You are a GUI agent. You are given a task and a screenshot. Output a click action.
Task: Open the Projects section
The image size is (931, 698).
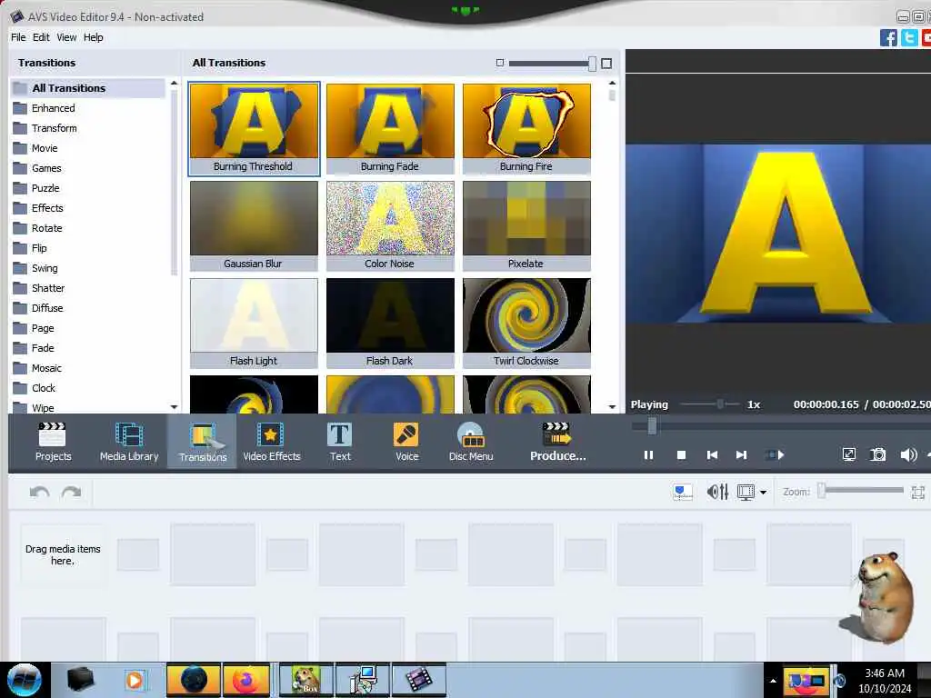(53, 442)
